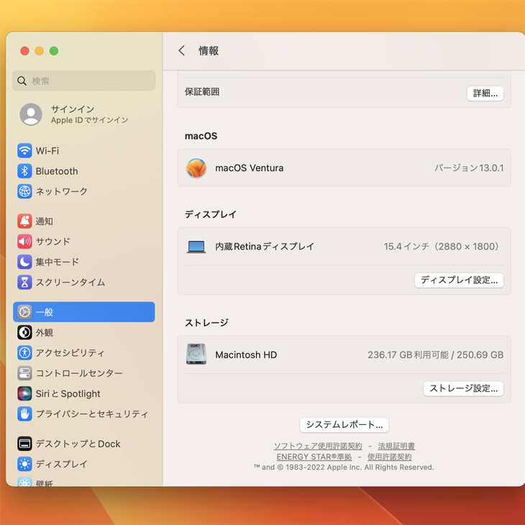This screenshot has height=525, width=525.
Task: Click the green full-screen window button
Action: 54,51
